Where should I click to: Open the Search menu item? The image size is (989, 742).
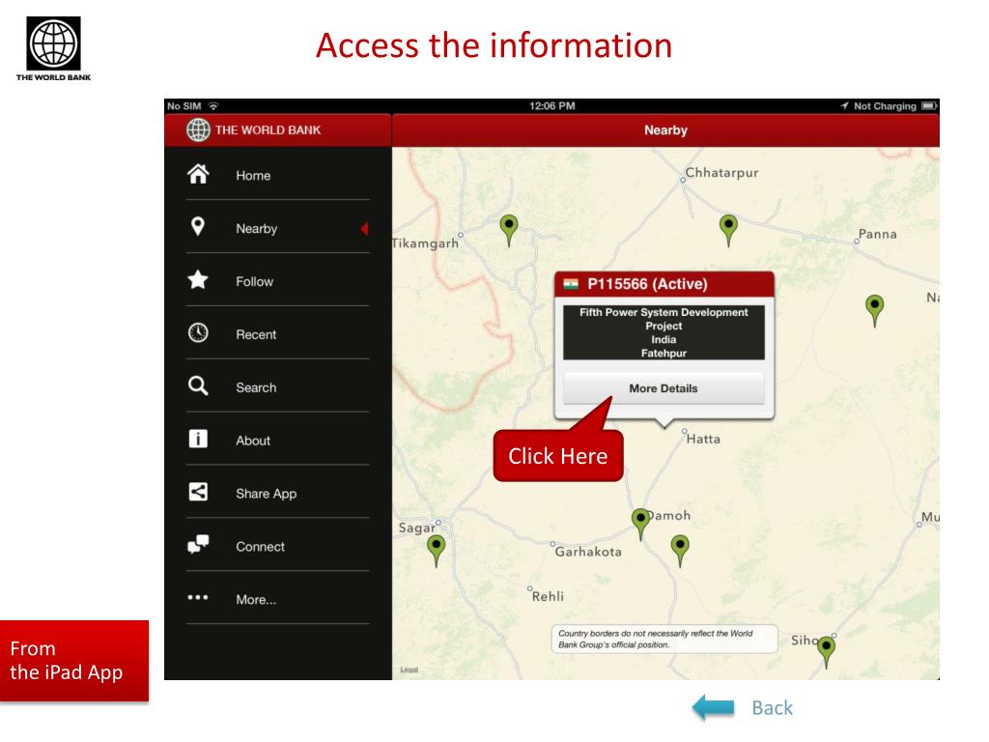coord(277,386)
